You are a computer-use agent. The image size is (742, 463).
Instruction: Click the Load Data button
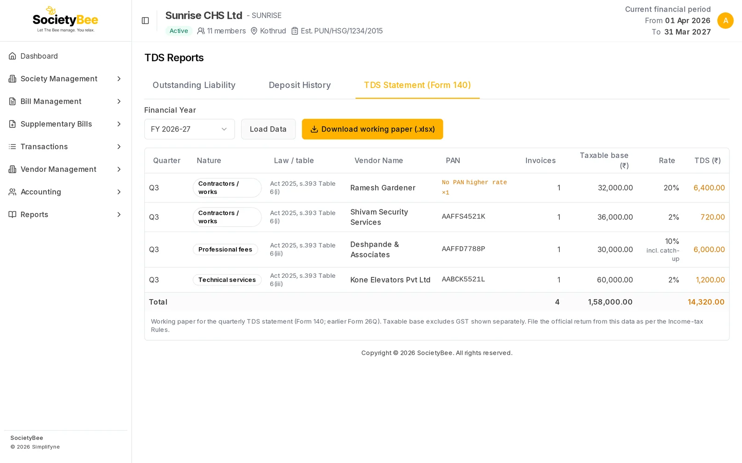pyautogui.click(x=268, y=129)
